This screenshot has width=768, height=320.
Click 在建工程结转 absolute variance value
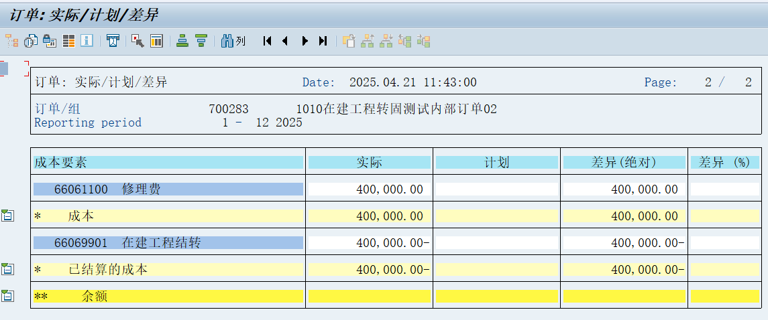[x=624, y=242]
